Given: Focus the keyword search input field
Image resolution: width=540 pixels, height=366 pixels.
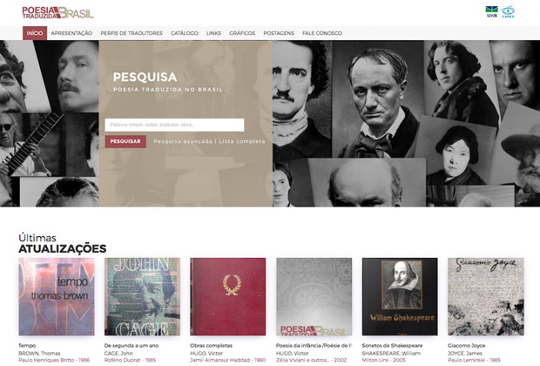Looking at the screenshot, I should coord(174,125).
